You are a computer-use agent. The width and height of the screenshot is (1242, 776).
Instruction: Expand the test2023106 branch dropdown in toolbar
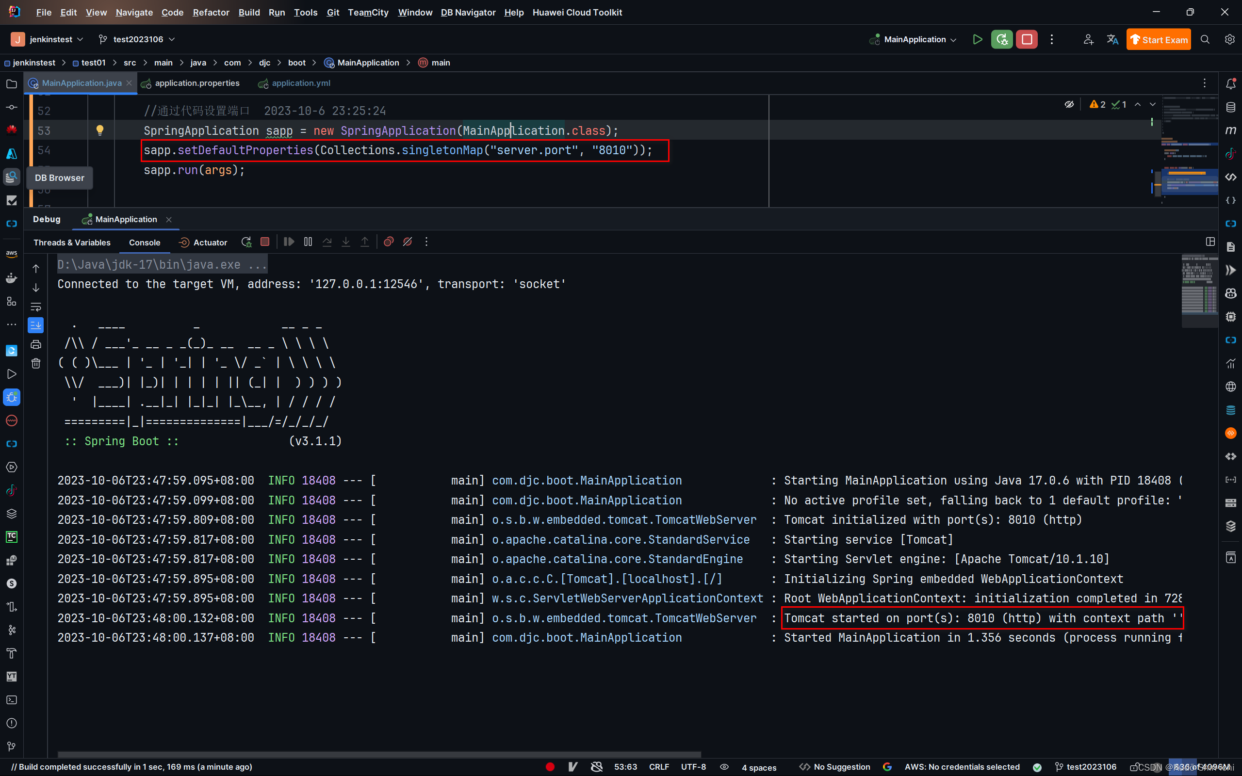click(137, 39)
